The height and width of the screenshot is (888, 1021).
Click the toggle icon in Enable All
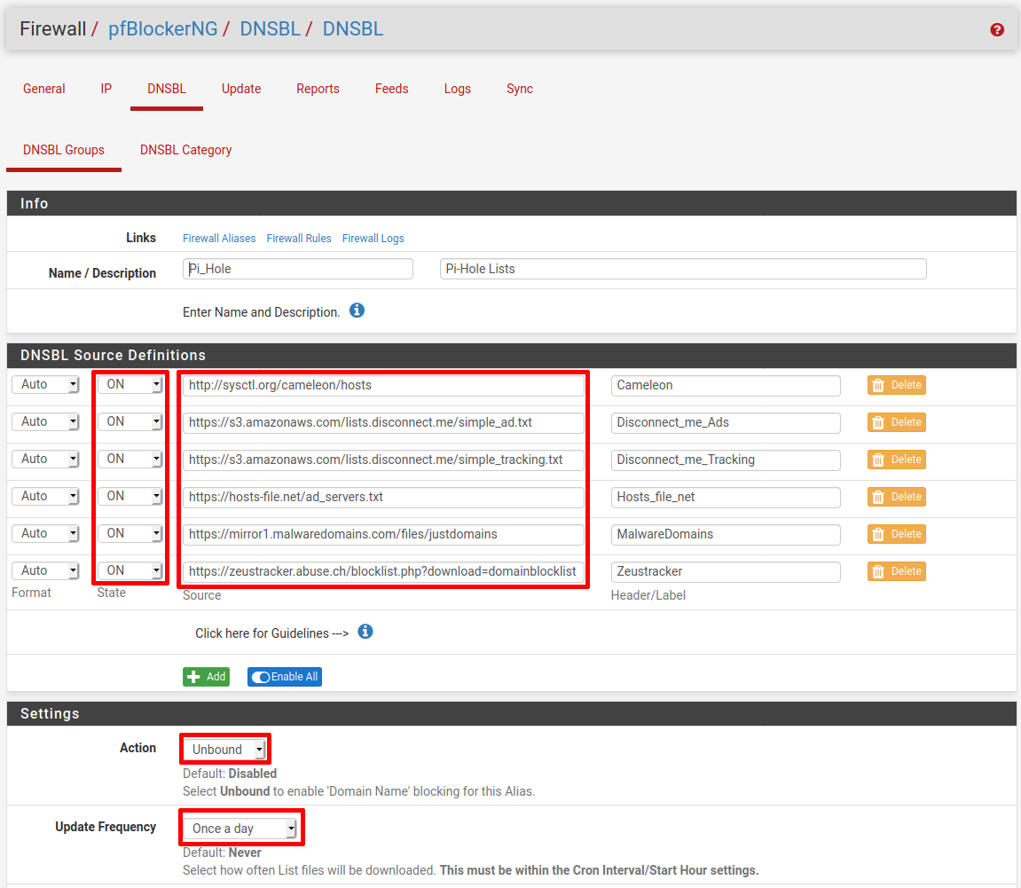tap(261, 677)
